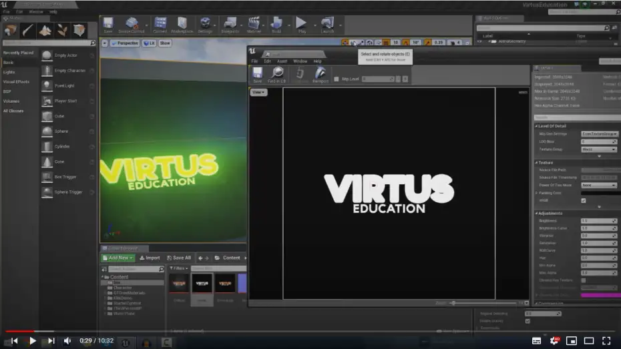Open the Content browser toolbar icon
Image resolution: width=621 pixels, height=349 pixels.
pyautogui.click(x=160, y=24)
